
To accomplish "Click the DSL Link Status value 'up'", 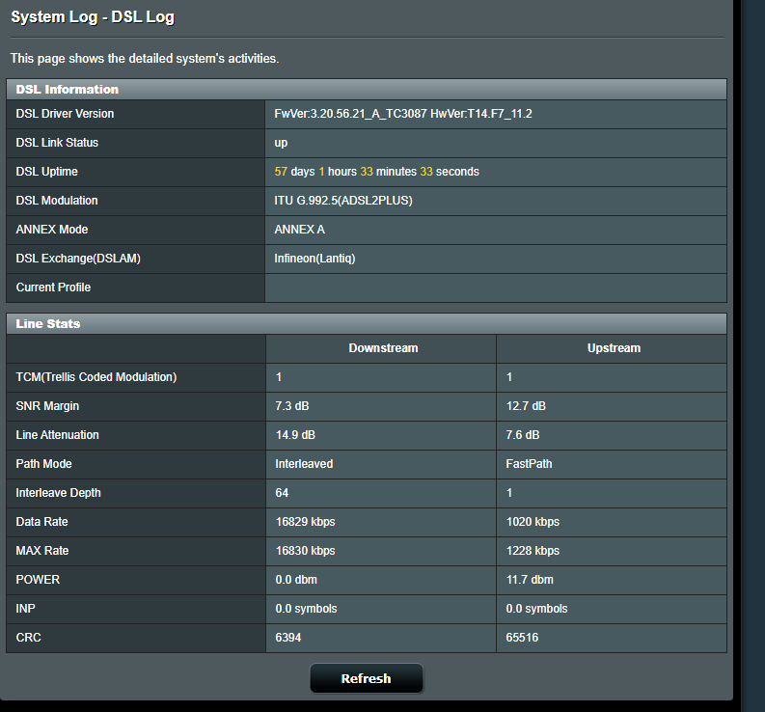I will [281, 143].
